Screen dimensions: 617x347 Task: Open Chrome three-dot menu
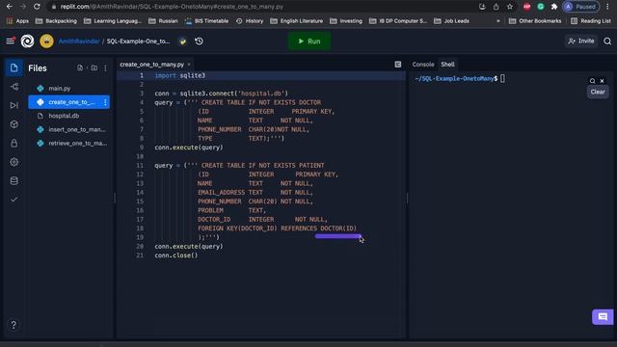(608, 7)
